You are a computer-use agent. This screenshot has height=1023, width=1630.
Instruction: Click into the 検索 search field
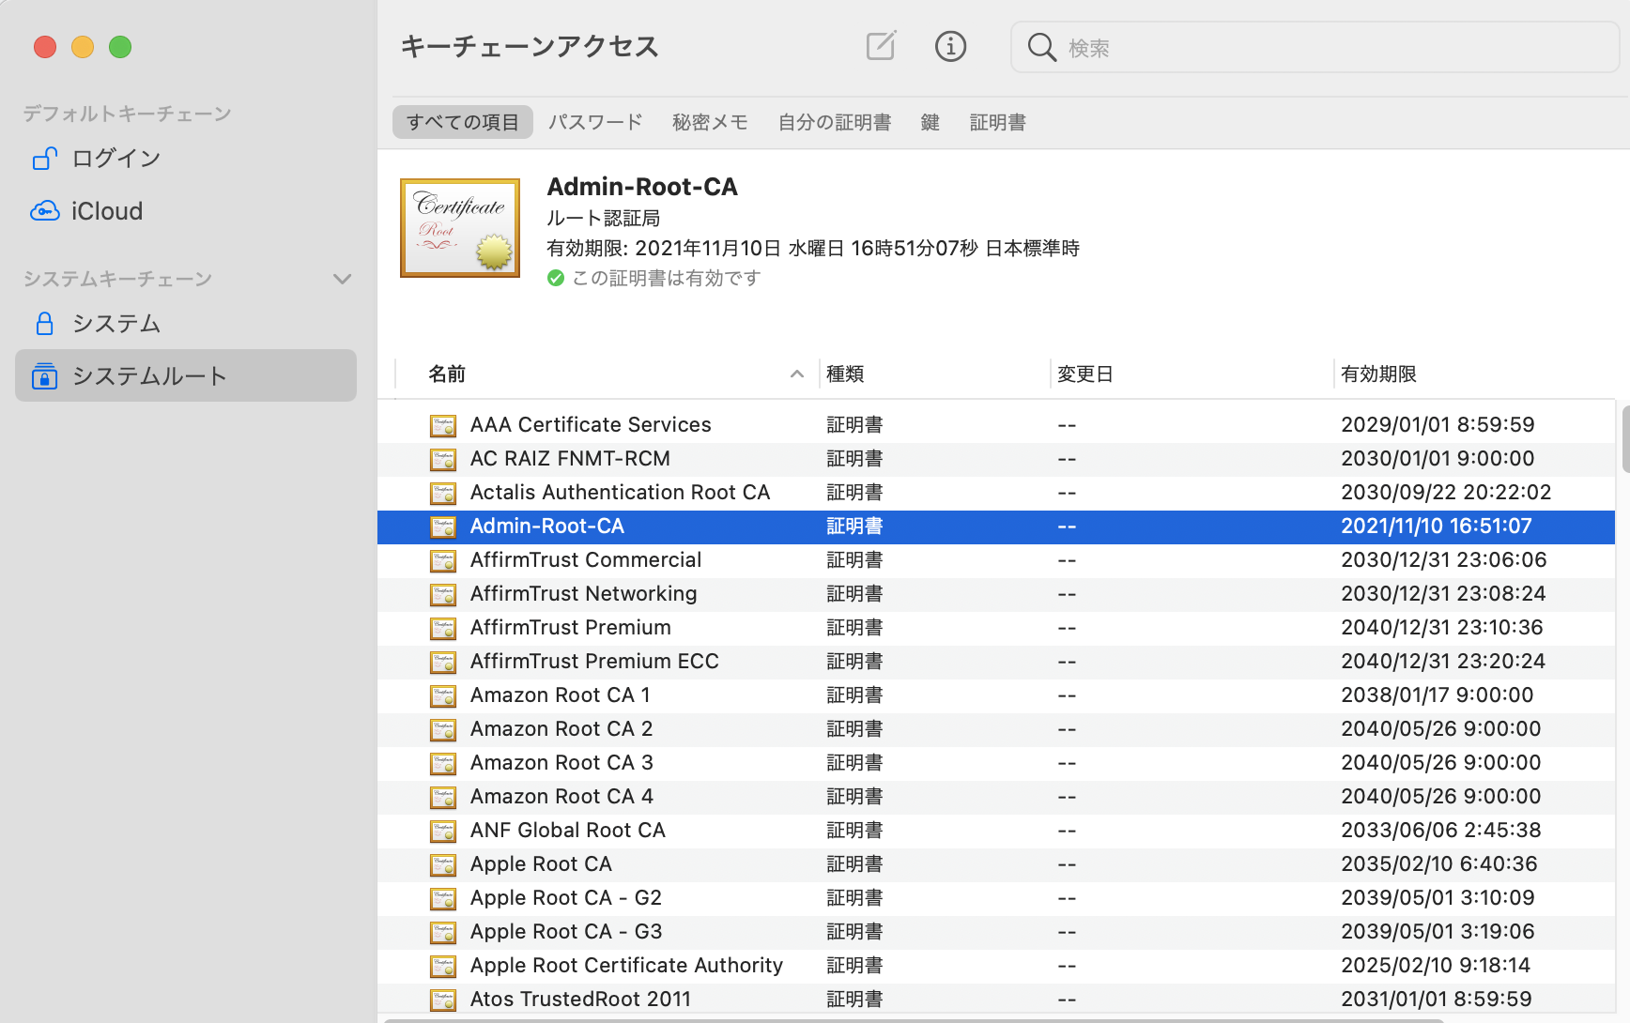tap(1333, 48)
